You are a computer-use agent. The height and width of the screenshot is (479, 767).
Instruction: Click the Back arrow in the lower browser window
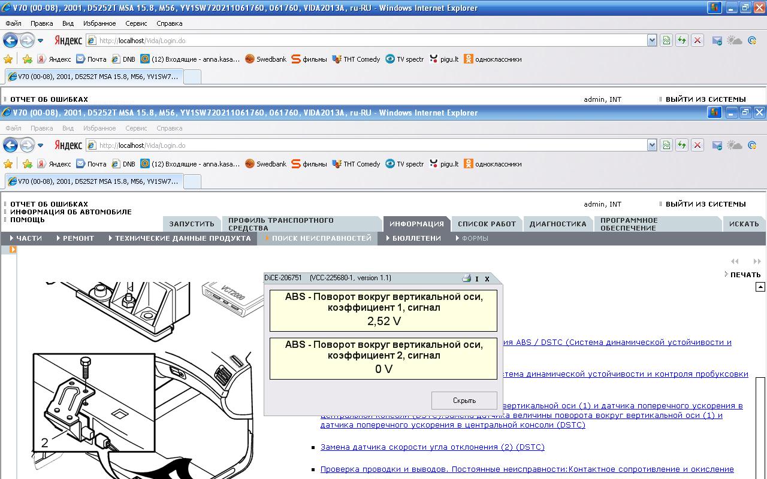(x=11, y=145)
